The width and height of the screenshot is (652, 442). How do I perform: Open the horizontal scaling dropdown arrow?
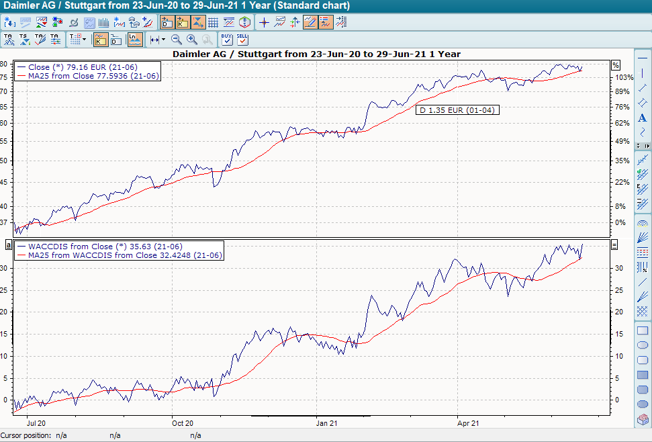[x=163, y=39]
